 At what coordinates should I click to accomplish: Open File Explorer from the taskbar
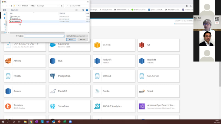coord(25,122)
